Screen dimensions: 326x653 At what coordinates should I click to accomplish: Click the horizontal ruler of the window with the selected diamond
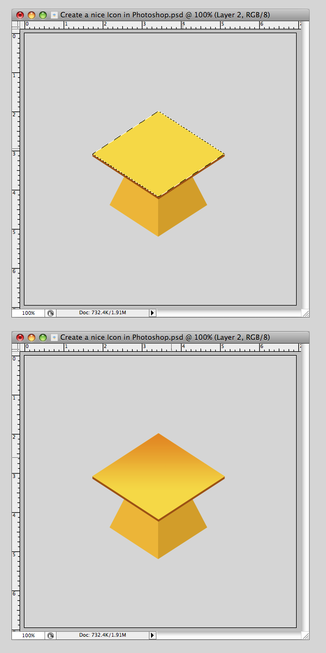click(x=161, y=25)
